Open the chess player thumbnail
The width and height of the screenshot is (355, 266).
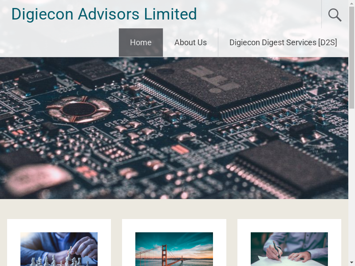pyautogui.click(x=59, y=249)
